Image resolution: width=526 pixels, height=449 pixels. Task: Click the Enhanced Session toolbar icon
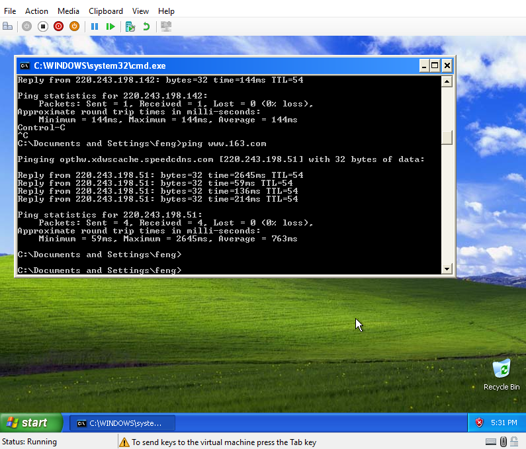166,26
